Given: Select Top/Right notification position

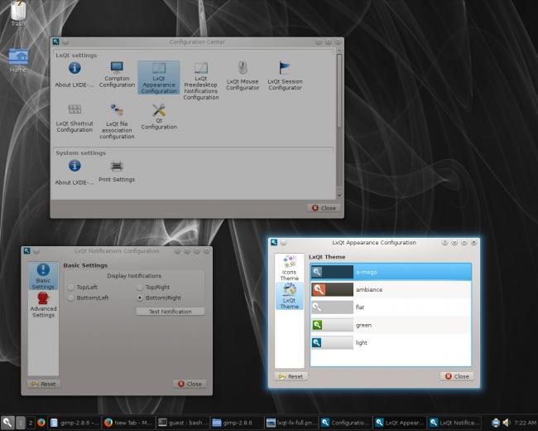Looking at the screenshot, I should [x=140, y=287].
